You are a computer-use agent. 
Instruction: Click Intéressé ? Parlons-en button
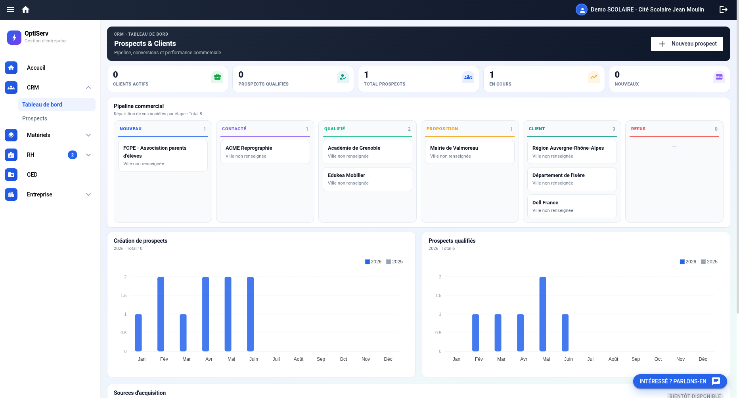[x=680, y=381]
